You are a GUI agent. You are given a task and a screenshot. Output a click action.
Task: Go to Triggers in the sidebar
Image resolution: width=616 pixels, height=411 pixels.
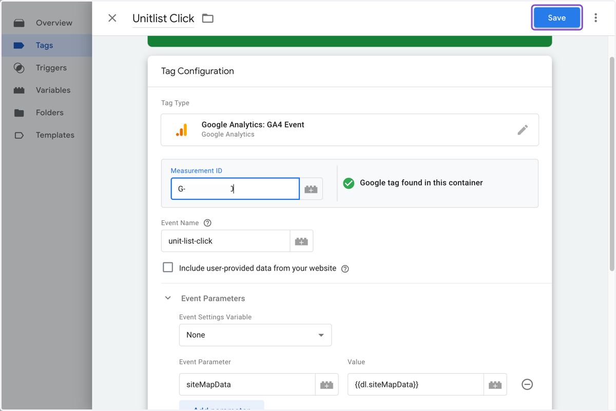(x=51, y=68)
